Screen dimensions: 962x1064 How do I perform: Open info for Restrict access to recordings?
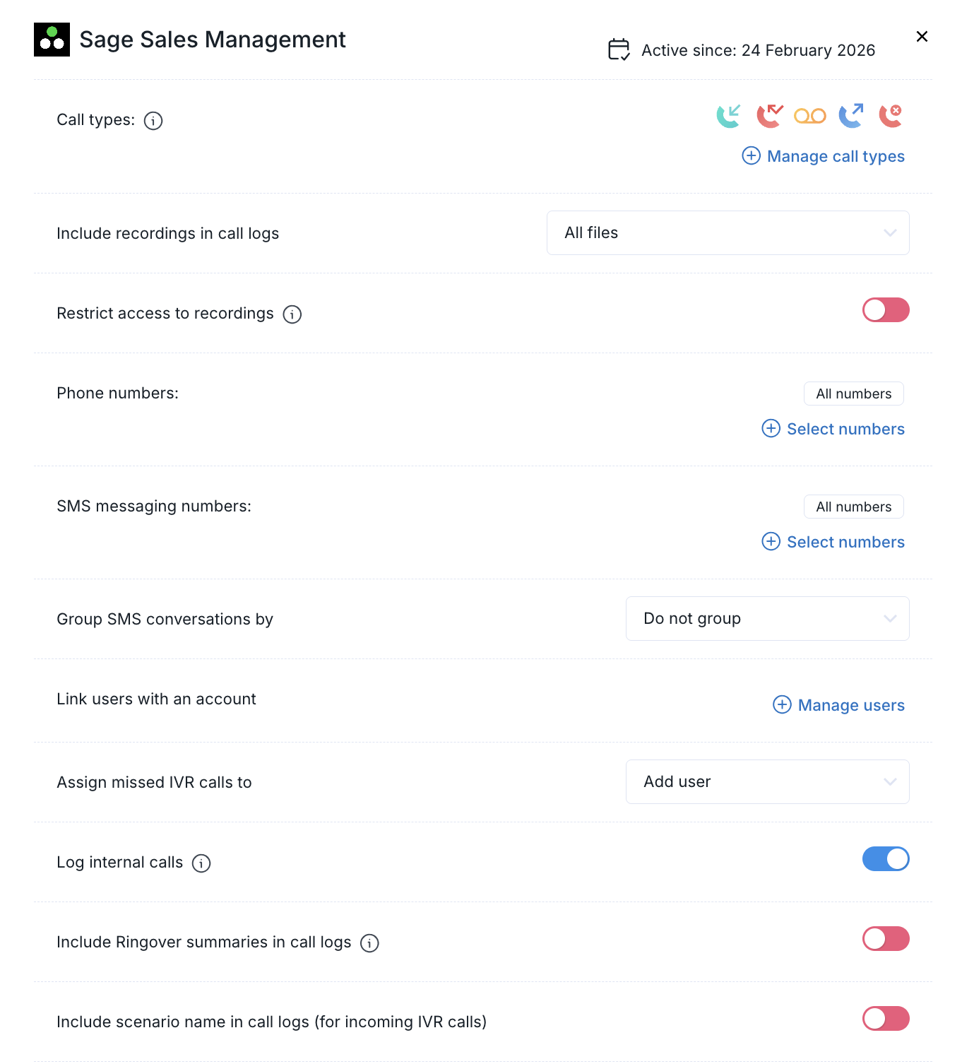[292, 314]
